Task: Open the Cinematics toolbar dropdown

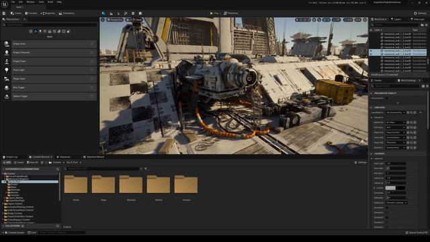Action: [67, 13]
